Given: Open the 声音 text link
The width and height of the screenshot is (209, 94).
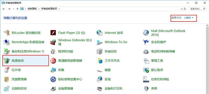Looking at the screenshot, I should (x=154, y=89).
